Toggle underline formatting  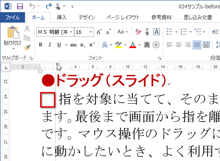(x=59, y=45)
